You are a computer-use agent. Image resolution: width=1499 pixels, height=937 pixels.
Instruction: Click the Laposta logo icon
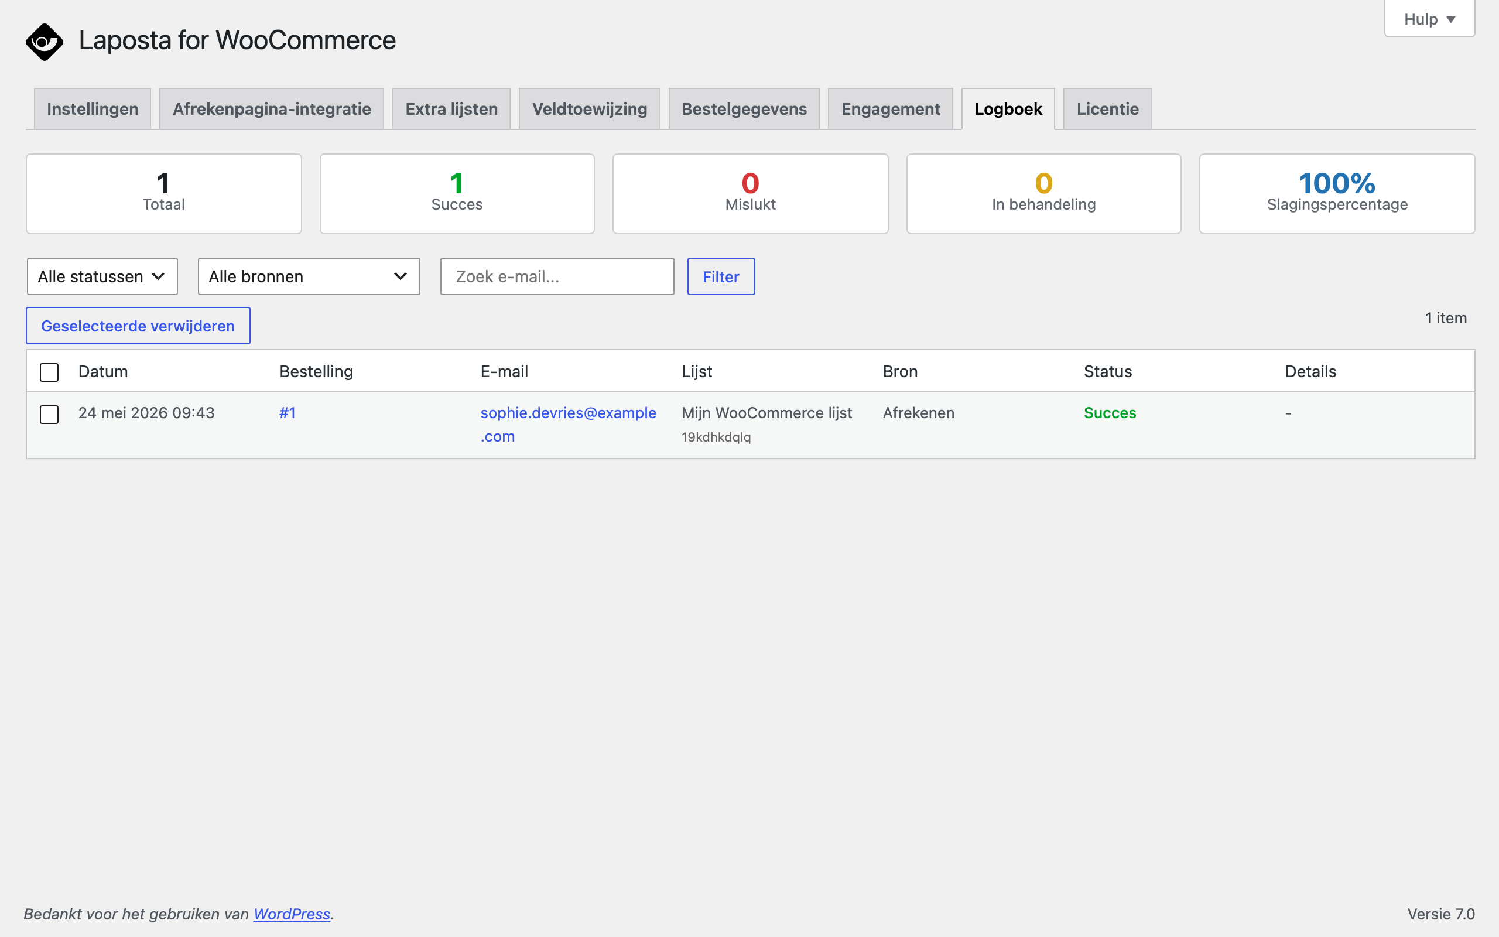click(45, 42)
